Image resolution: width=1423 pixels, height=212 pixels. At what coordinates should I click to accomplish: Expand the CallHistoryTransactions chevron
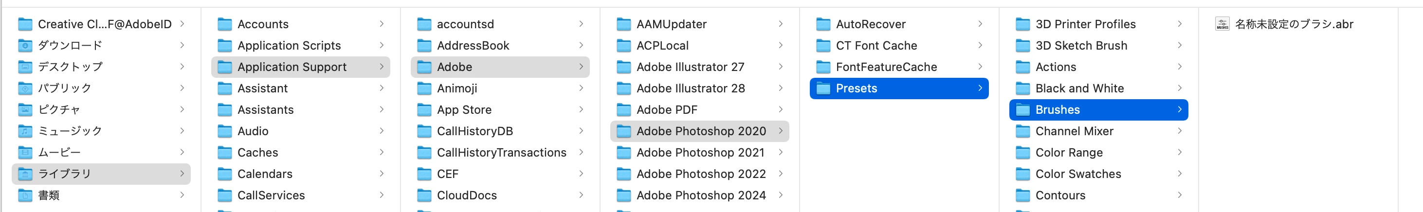point(581,152)
